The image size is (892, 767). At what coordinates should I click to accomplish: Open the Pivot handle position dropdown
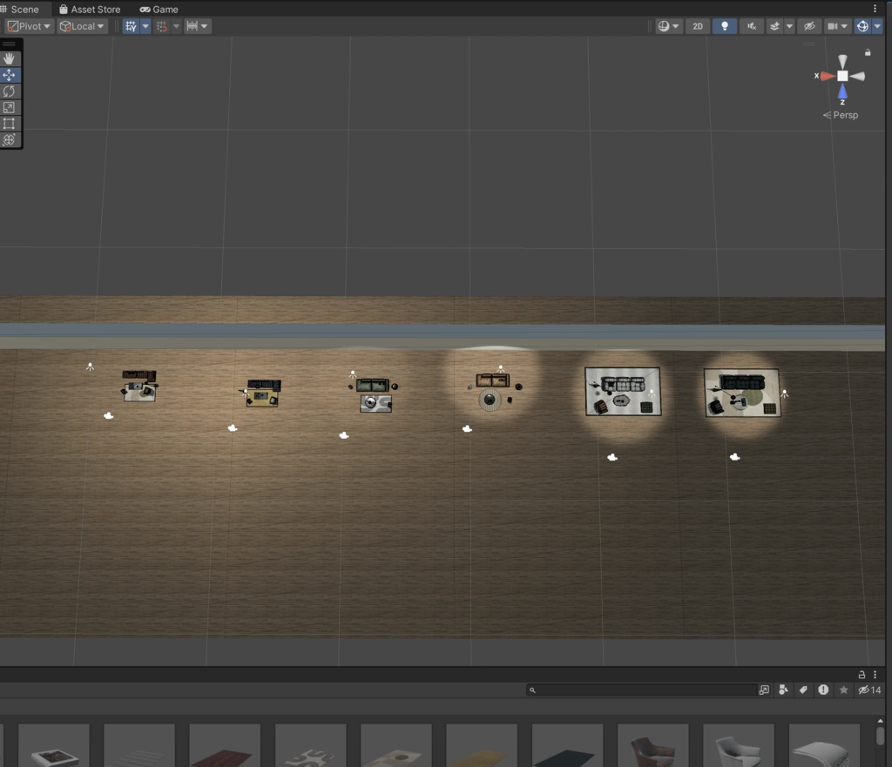click(28, 25)
